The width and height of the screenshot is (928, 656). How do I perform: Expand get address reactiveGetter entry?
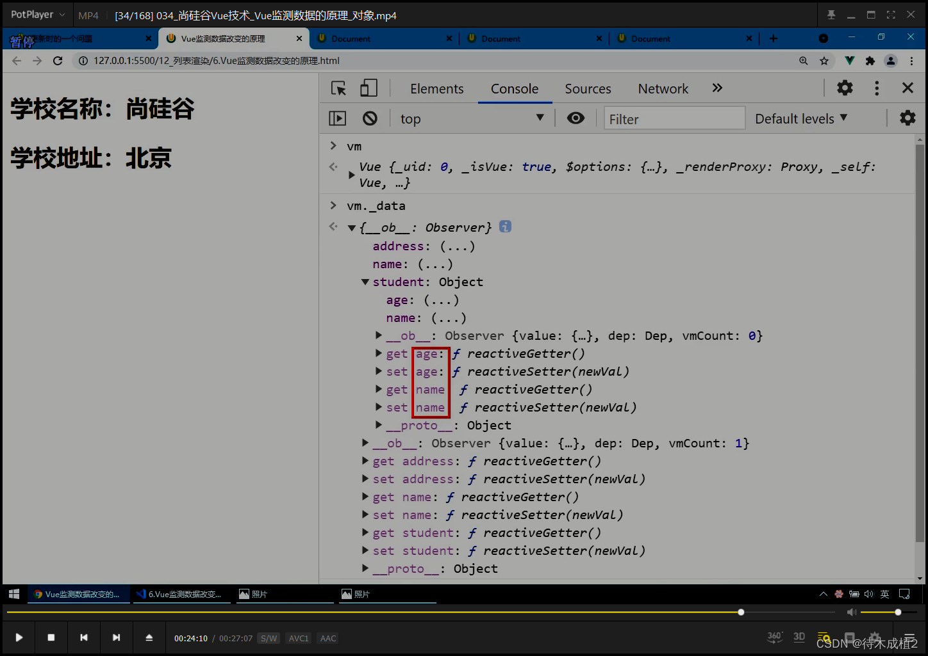point(365,461)
